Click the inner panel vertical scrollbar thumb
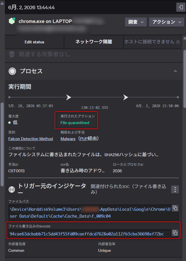 tap(184, 79)
